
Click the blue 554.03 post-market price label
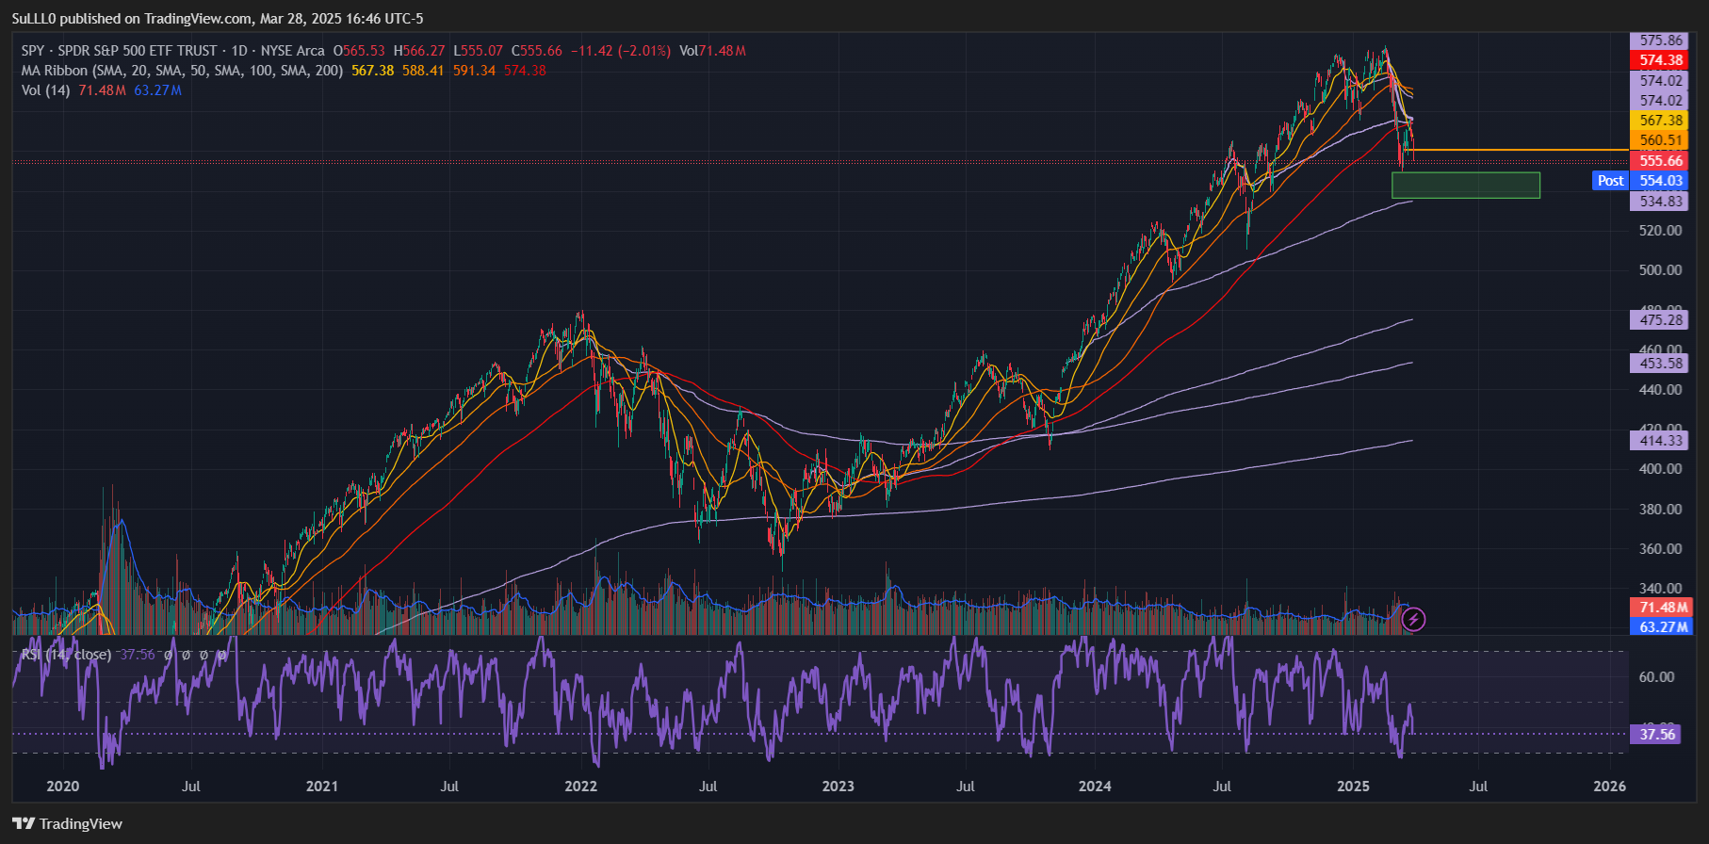click(1661, 181)
